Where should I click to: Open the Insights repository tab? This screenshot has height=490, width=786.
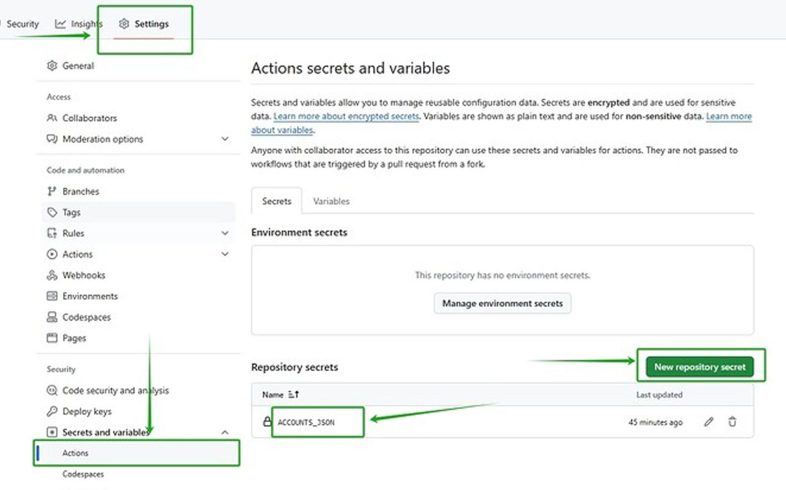click(80, 24)
